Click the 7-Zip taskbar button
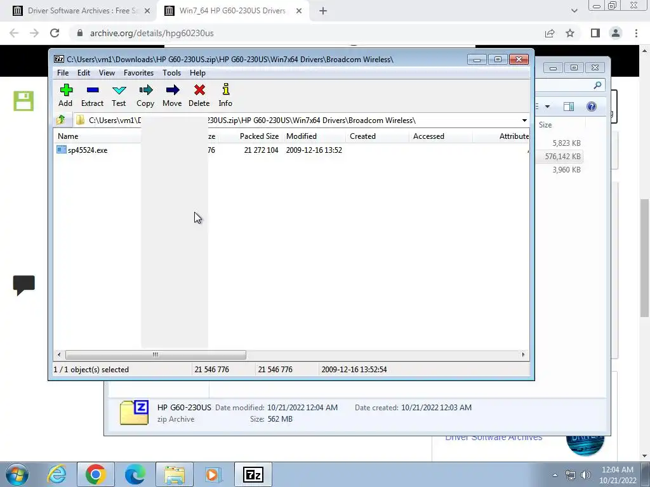Image resolution: width=650 pixels, height=487 pixels. click(253, 474)
